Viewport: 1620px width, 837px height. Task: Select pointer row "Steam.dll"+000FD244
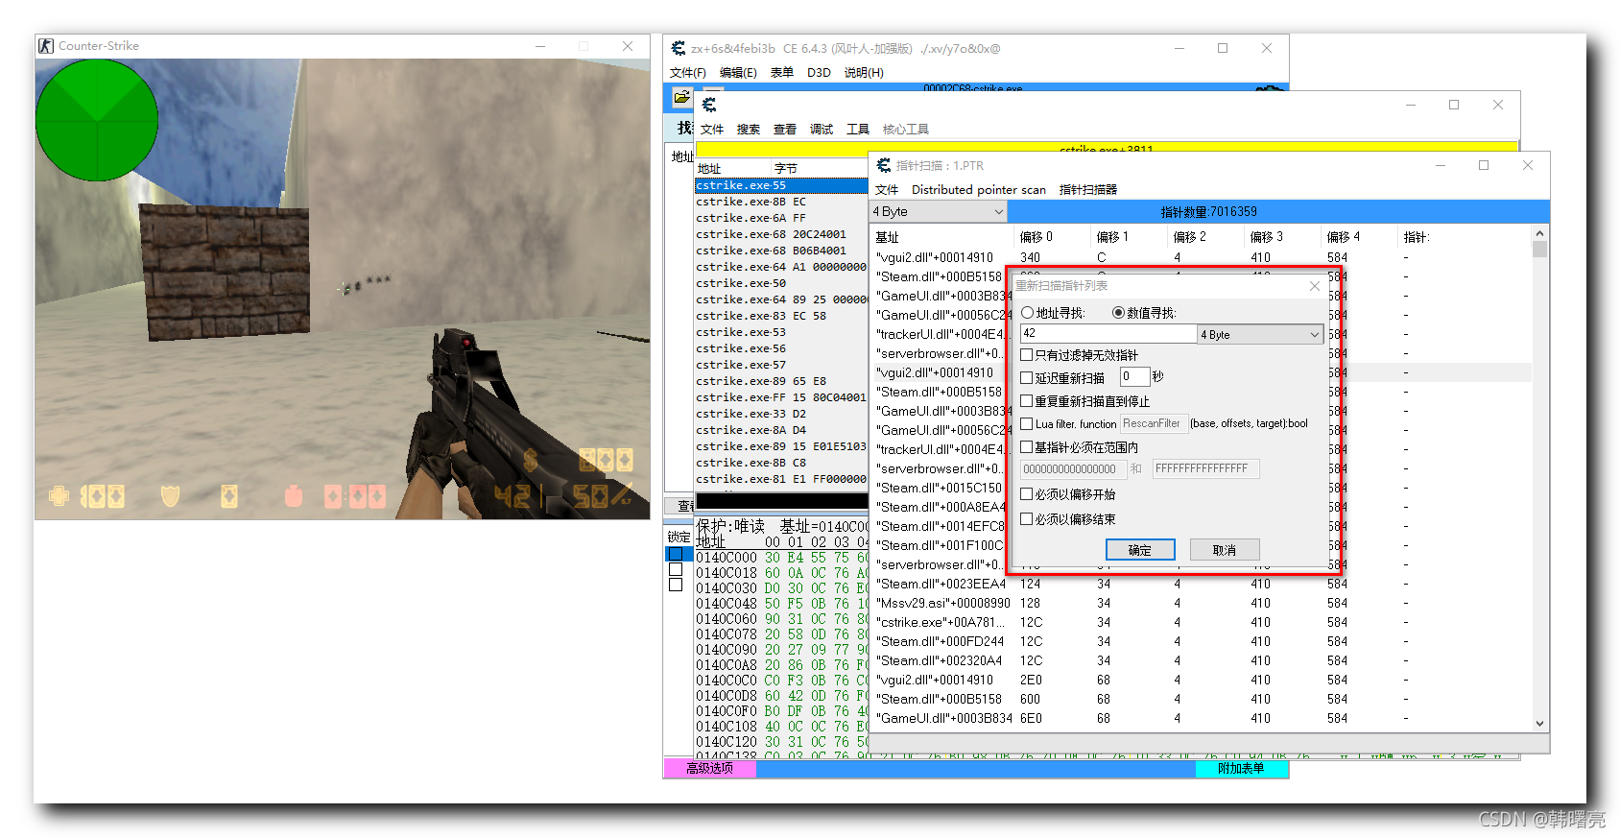pyautogui.click(x=1201, y=641)
